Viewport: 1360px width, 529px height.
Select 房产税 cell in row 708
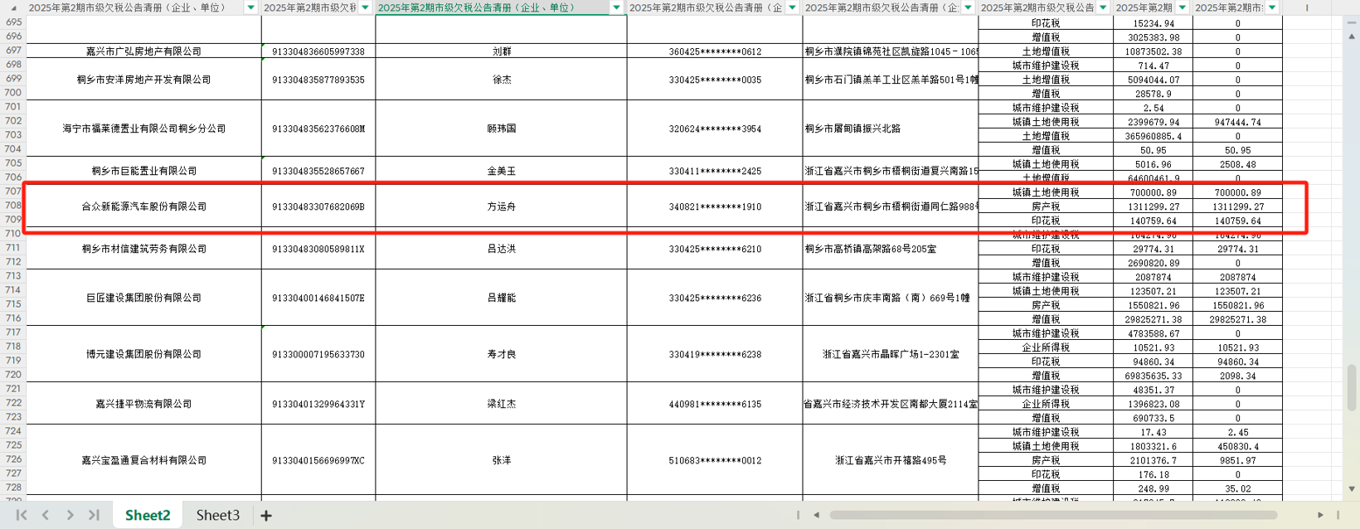(x=1046, y=206)
